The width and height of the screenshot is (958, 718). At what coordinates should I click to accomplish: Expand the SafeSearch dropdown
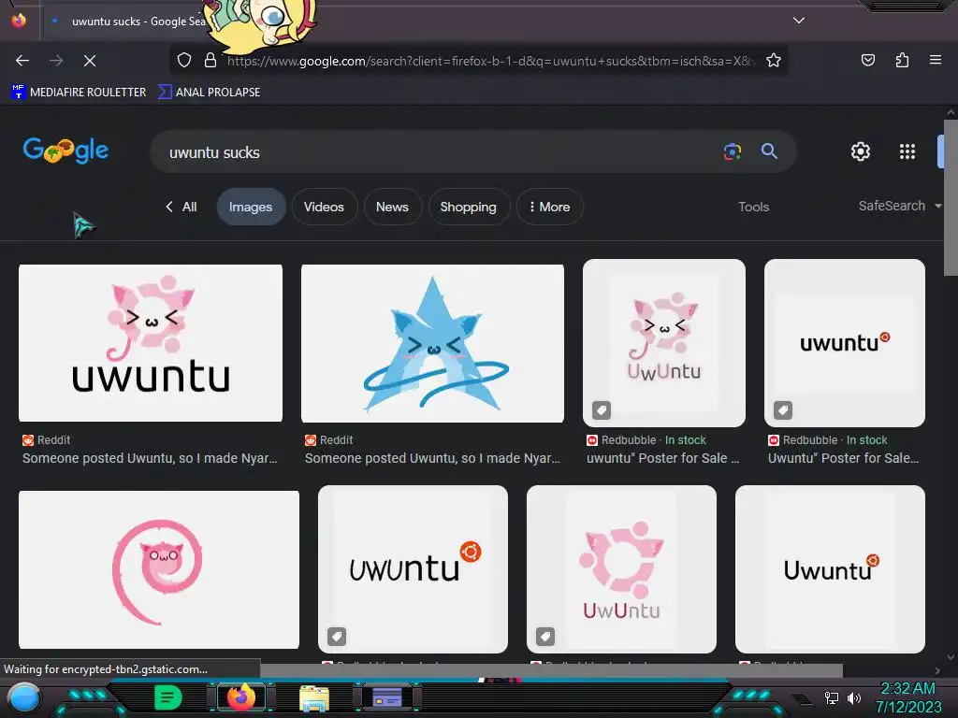[x=899, y=206]
